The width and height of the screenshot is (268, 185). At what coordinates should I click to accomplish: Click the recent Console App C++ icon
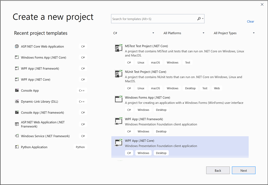coord(17,90)
